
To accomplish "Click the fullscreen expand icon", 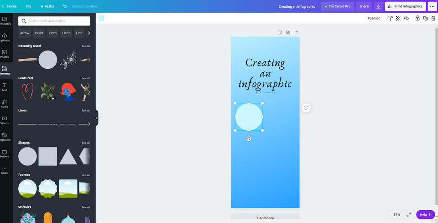I will point(409,215).
